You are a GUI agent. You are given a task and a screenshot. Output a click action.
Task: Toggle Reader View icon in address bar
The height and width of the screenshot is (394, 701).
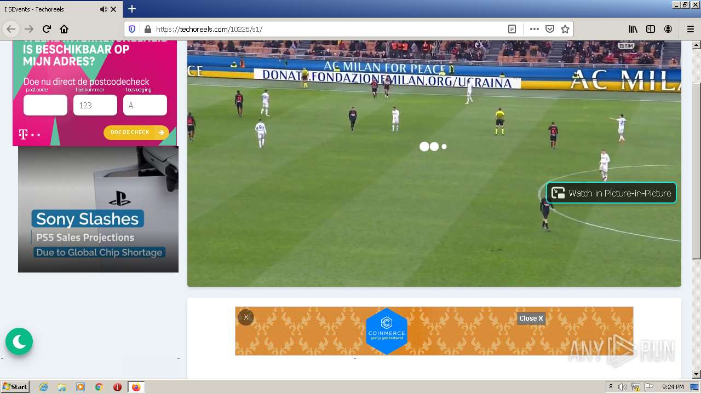tap(512, 29)
